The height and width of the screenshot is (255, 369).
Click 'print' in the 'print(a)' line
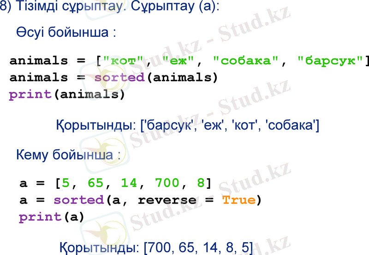pos(40,217)
